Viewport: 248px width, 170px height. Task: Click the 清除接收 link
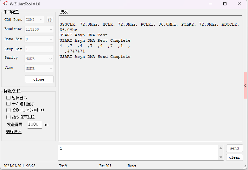tap(14, 132)
